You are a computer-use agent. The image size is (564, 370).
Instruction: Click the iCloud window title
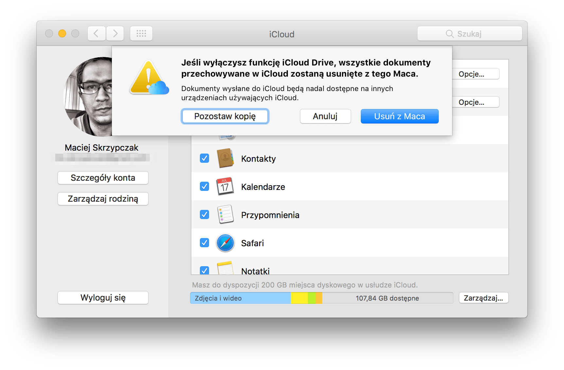coord(282,34)
